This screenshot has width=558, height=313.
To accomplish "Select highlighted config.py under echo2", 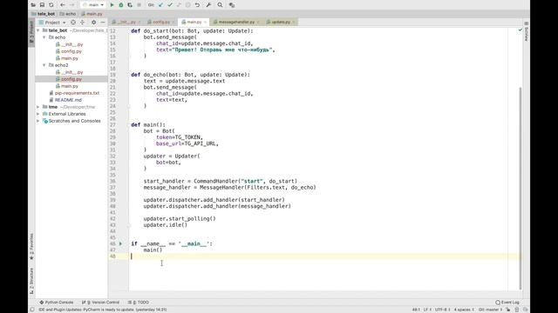I will tap(71, 79).
